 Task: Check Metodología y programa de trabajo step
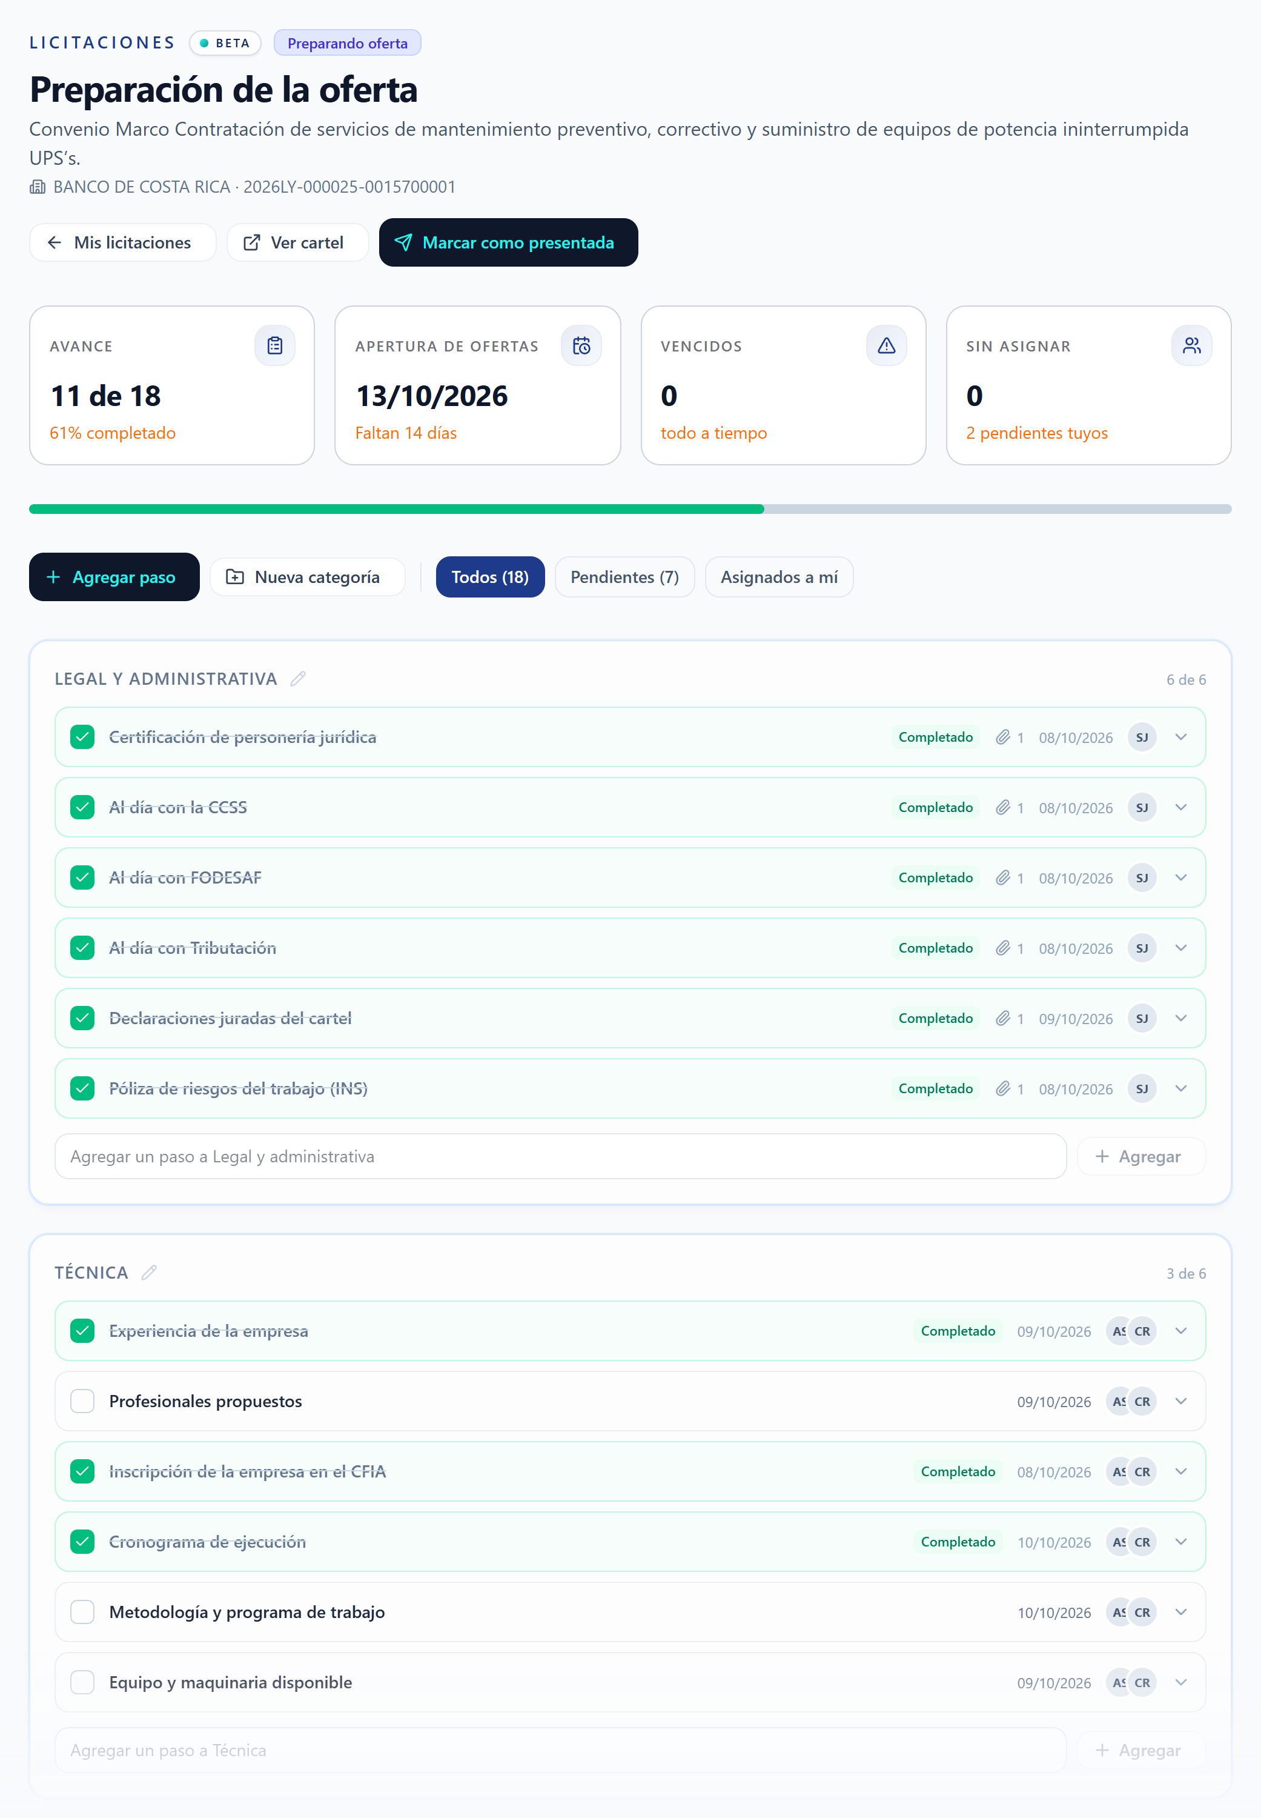tap(82, 1613)
